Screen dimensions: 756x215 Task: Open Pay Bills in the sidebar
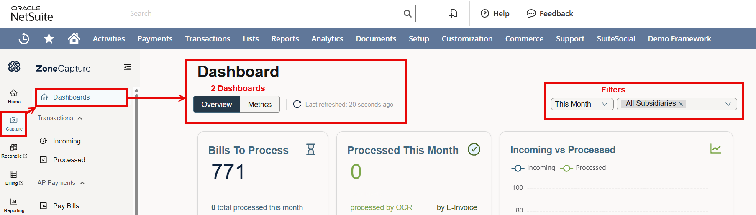(66, 206)
